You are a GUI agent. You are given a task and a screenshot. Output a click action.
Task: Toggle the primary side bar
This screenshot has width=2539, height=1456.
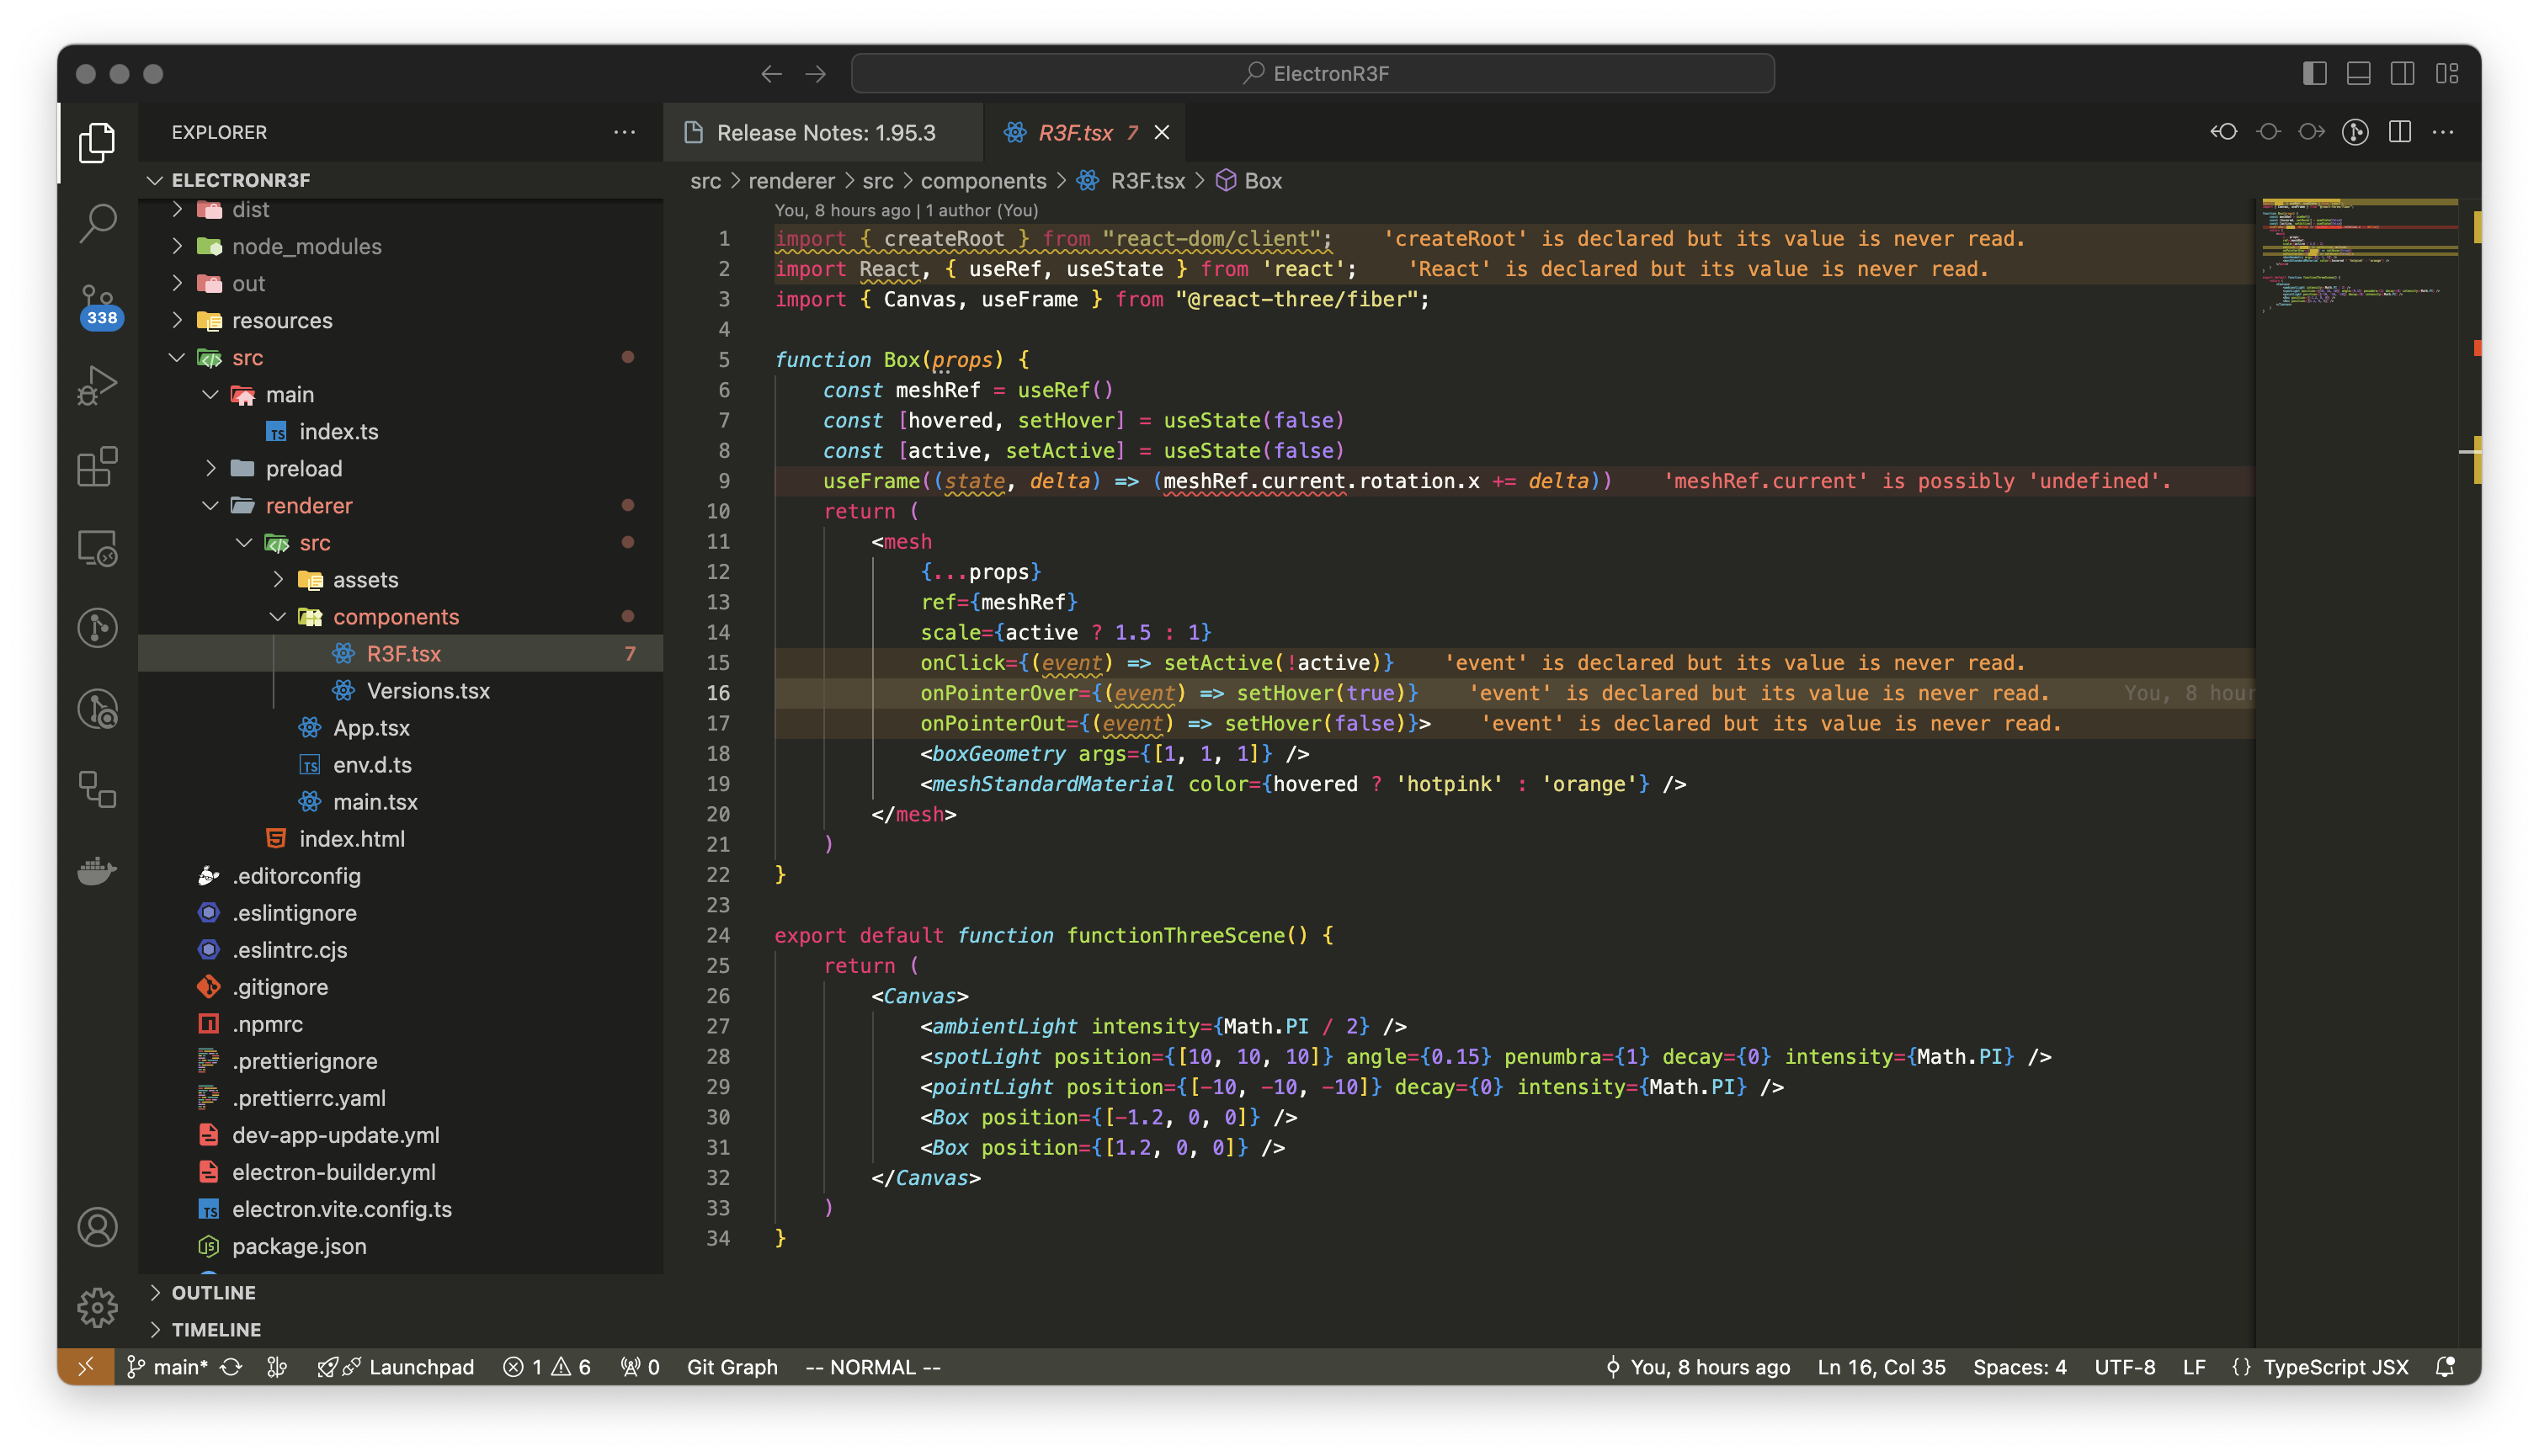pos(2314,73)
